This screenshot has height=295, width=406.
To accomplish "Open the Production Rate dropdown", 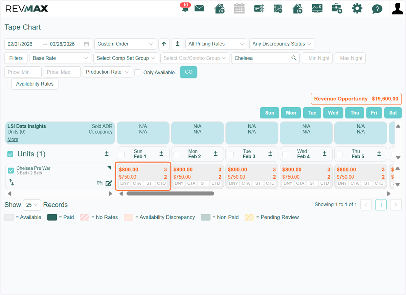I will click(x=108, y=72).
